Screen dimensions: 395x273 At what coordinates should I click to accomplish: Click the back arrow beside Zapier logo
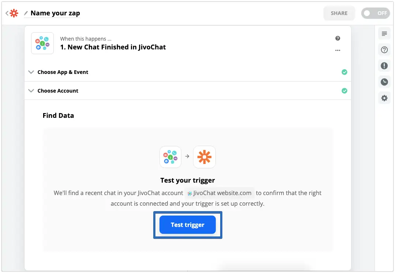7,13
